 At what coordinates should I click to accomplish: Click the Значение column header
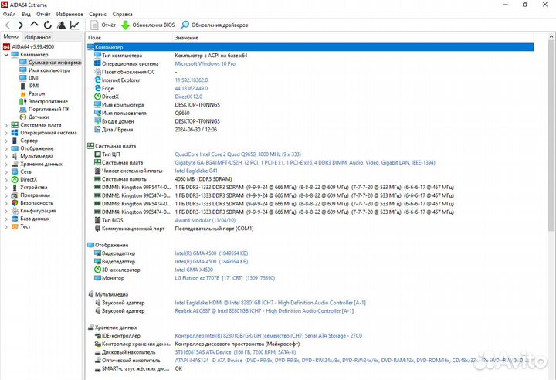point(186,37)
